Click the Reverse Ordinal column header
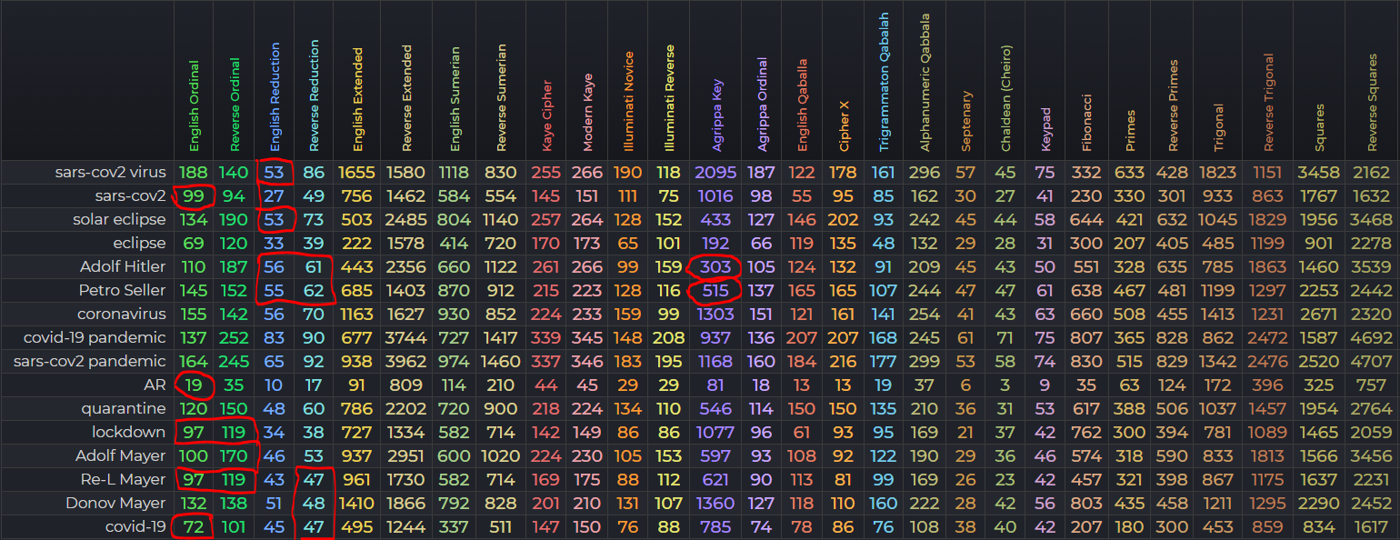1400x540 pixels. (x=235, y=105)
